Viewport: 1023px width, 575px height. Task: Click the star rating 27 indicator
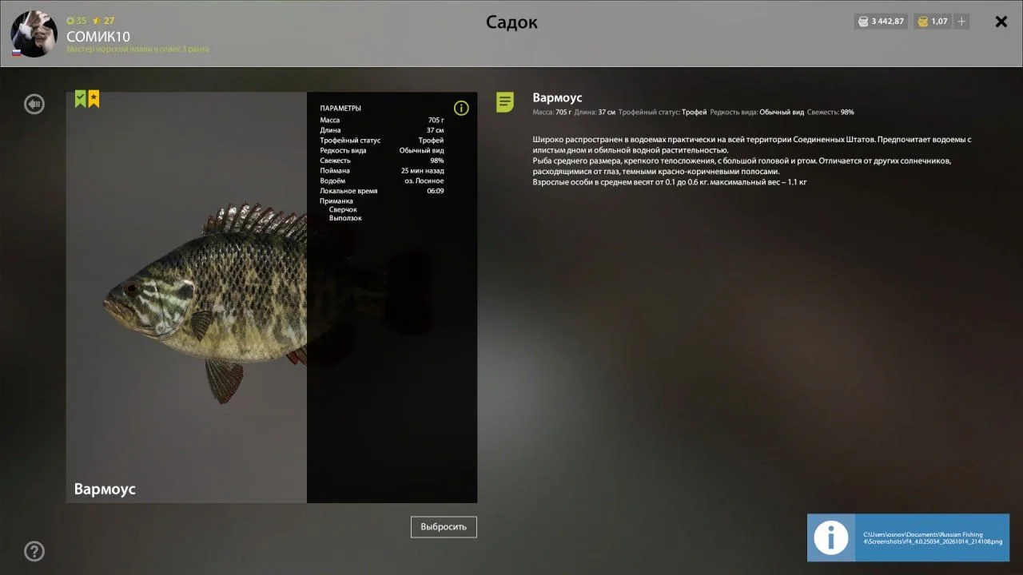104,21
